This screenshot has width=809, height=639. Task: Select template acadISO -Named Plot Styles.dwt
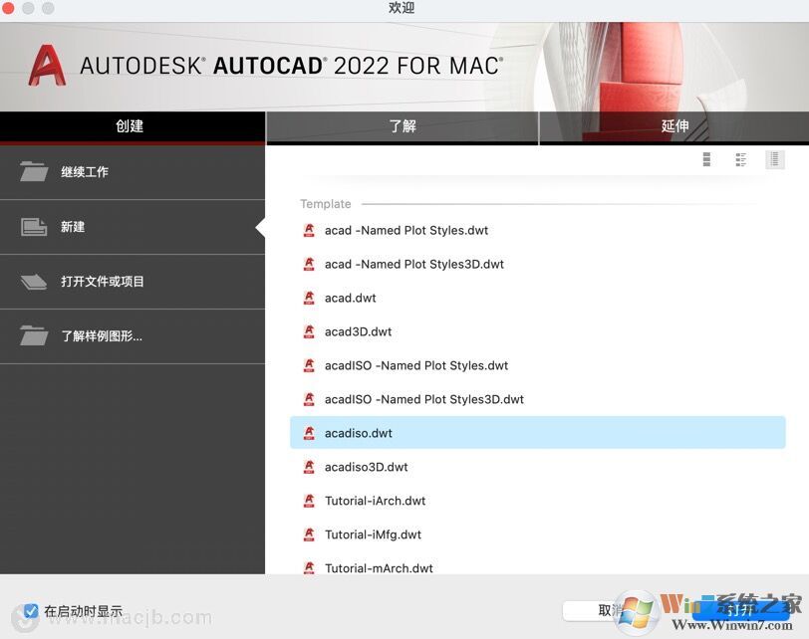(x=416, y=366)
